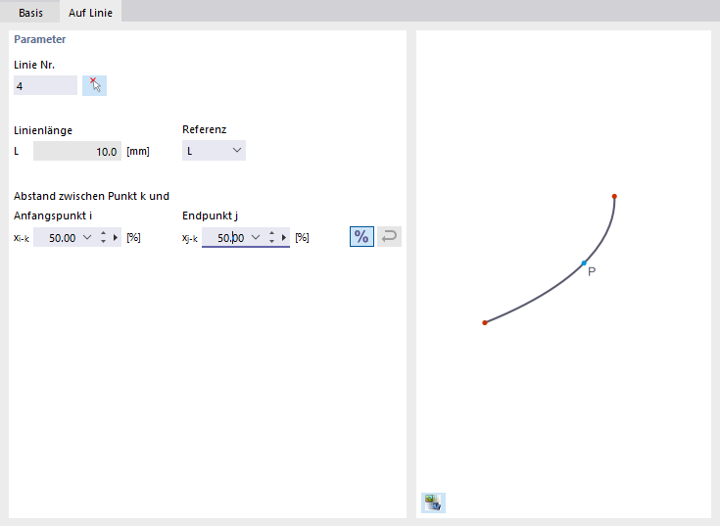720x526 pixels.
Task: Click the reverse direction arrow button
Action: click(390, 236)
